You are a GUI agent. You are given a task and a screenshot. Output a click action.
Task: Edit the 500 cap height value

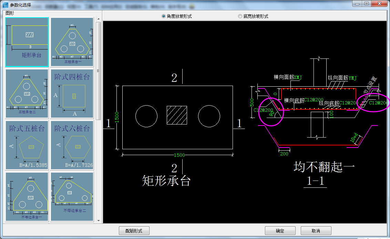click(x=252, y=102)
